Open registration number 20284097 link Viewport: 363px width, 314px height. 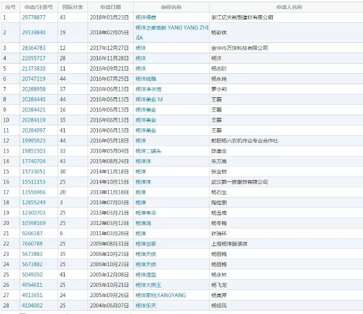point(34,130)
